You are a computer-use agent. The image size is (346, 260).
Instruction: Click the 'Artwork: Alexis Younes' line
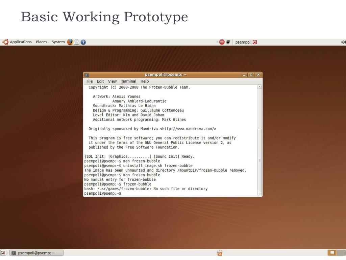(117, 96)
